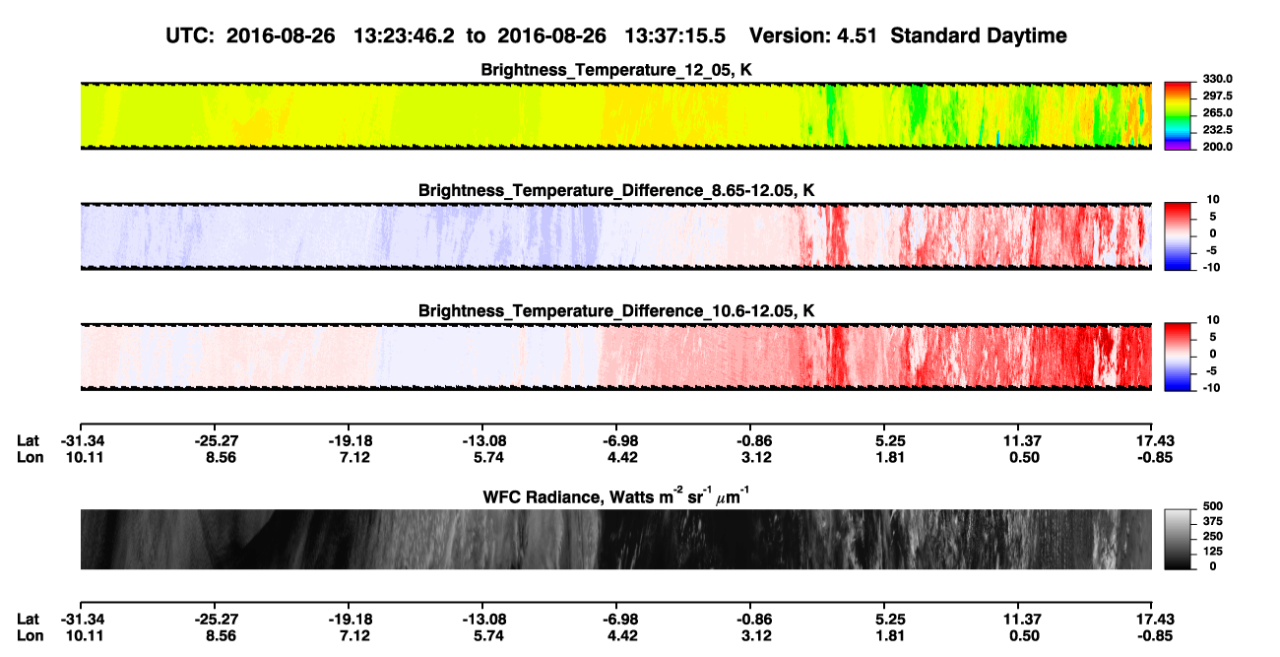Click longitude -0.85 under the WFC Radiance panel
Viewport: 1280px width, 657px height.
[x=1155, y=635]
